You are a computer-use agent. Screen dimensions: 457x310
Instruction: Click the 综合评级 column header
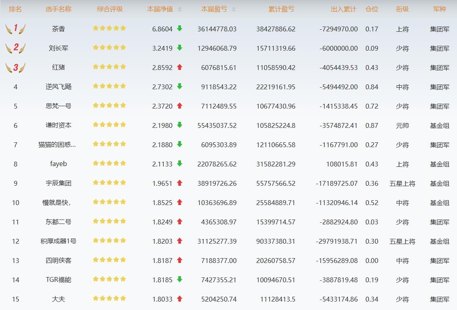point(109,9)
